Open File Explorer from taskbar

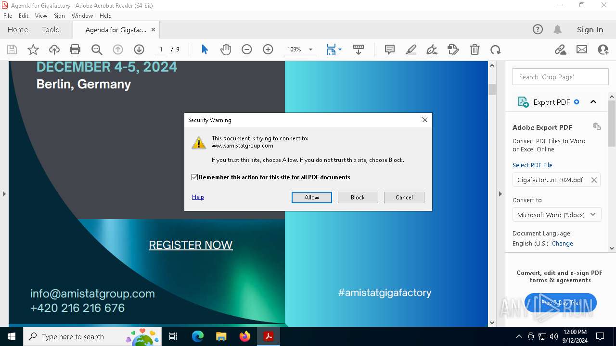pos(221,336)
